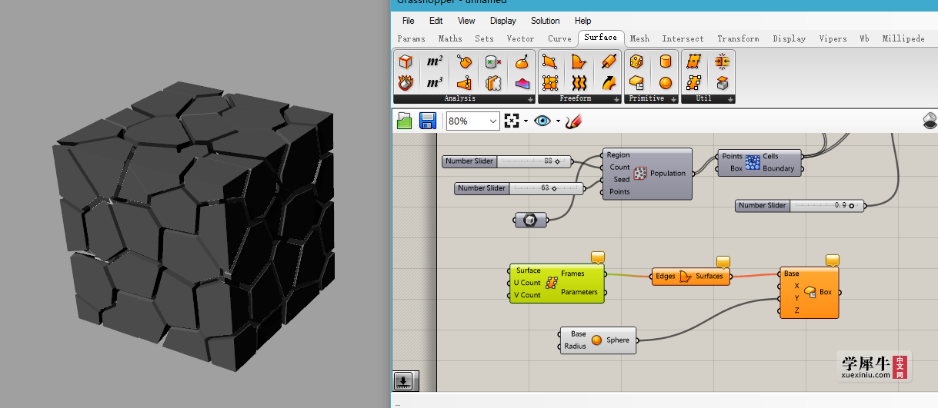Switch to the Sets tab
Viewport: 938px width, 408px height.
(484, 38)
